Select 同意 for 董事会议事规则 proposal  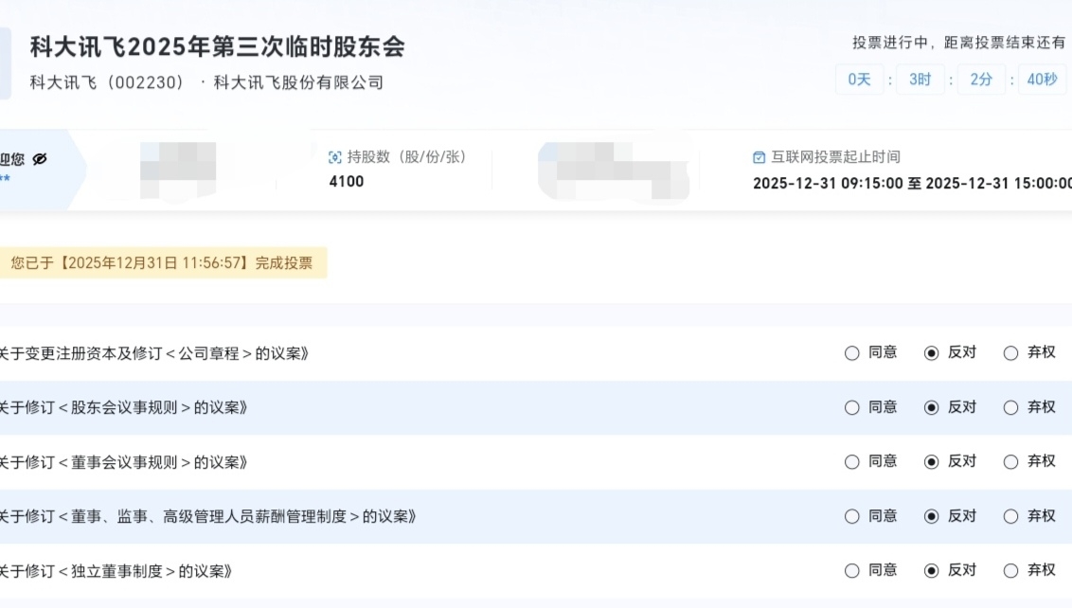[852, 461]
